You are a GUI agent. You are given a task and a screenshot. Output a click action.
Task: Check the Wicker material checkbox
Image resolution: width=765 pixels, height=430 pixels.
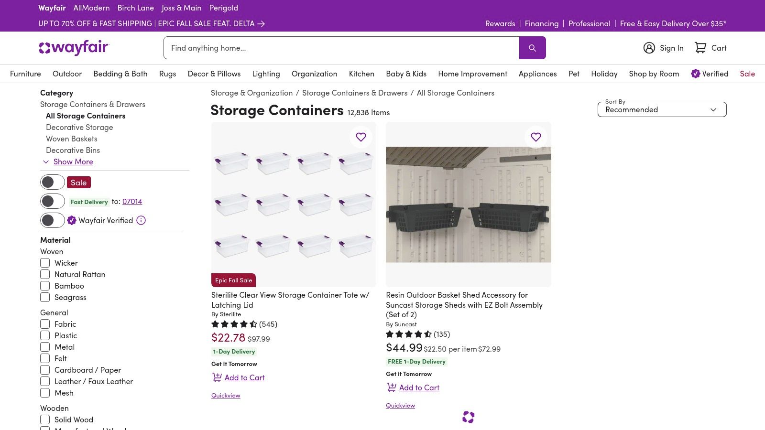point(45,263)
